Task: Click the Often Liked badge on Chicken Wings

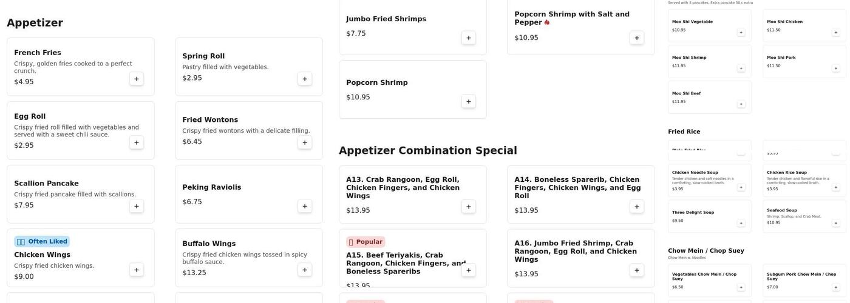Action: [x=42, y=241]
